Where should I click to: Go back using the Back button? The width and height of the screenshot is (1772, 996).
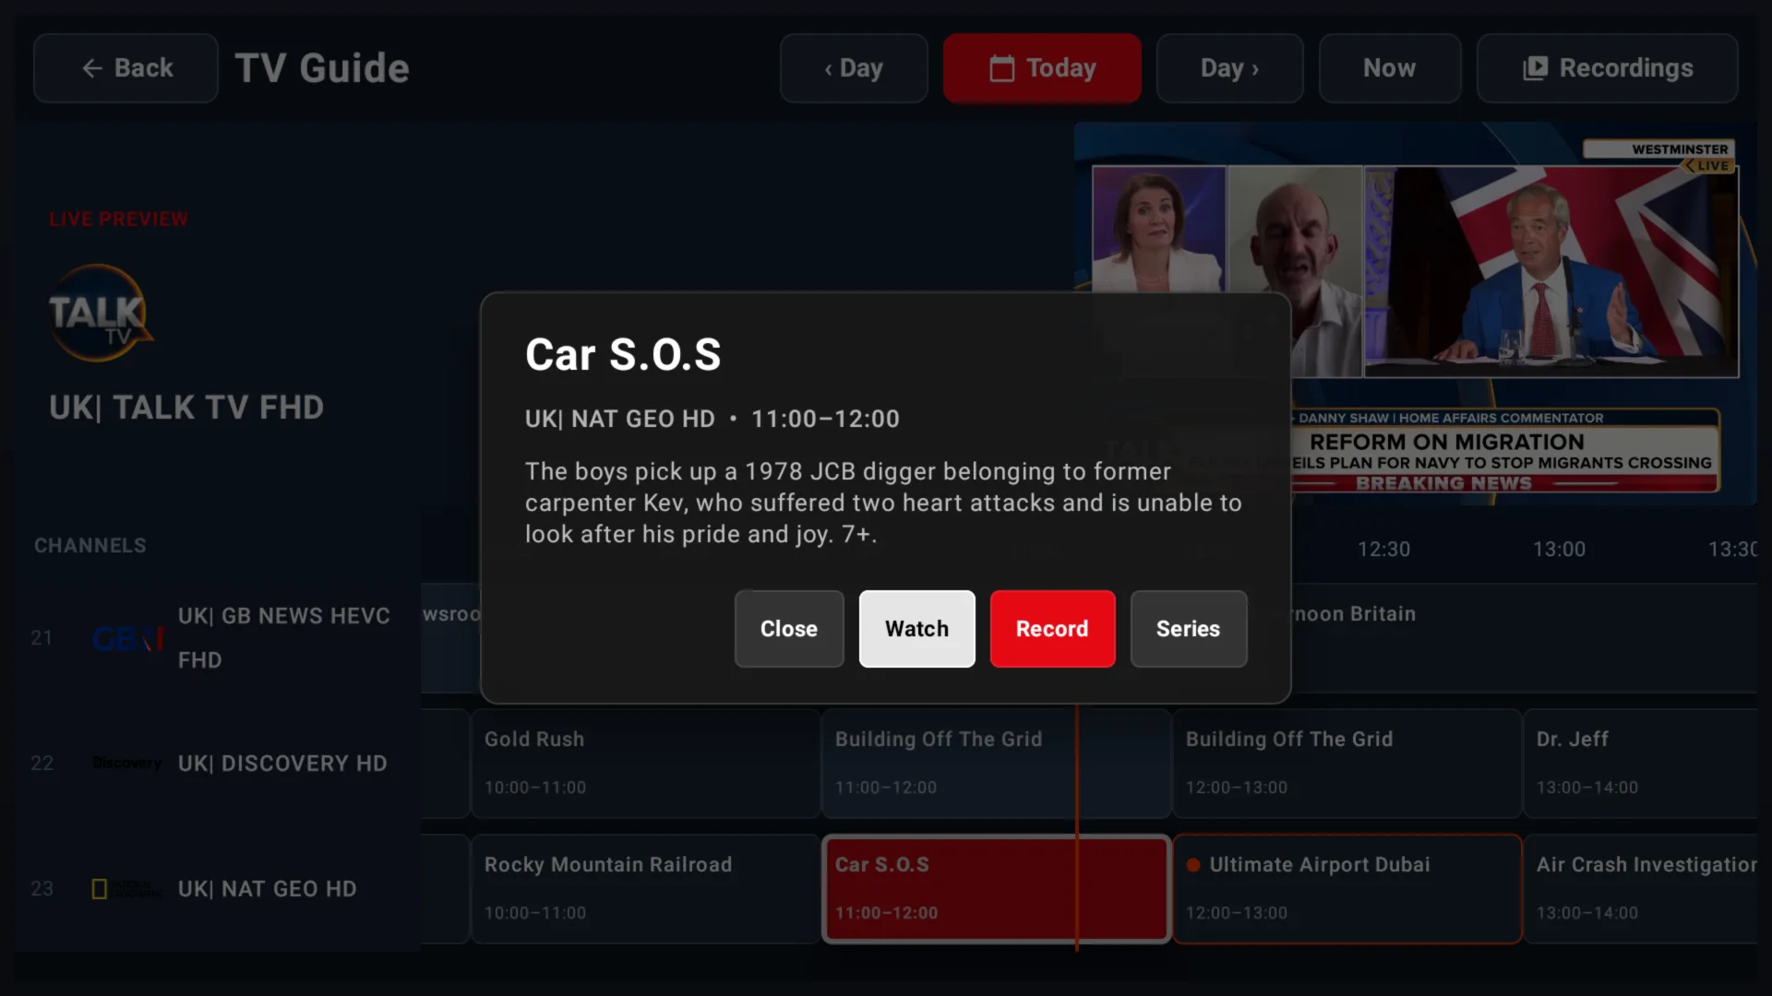[126, 68]
